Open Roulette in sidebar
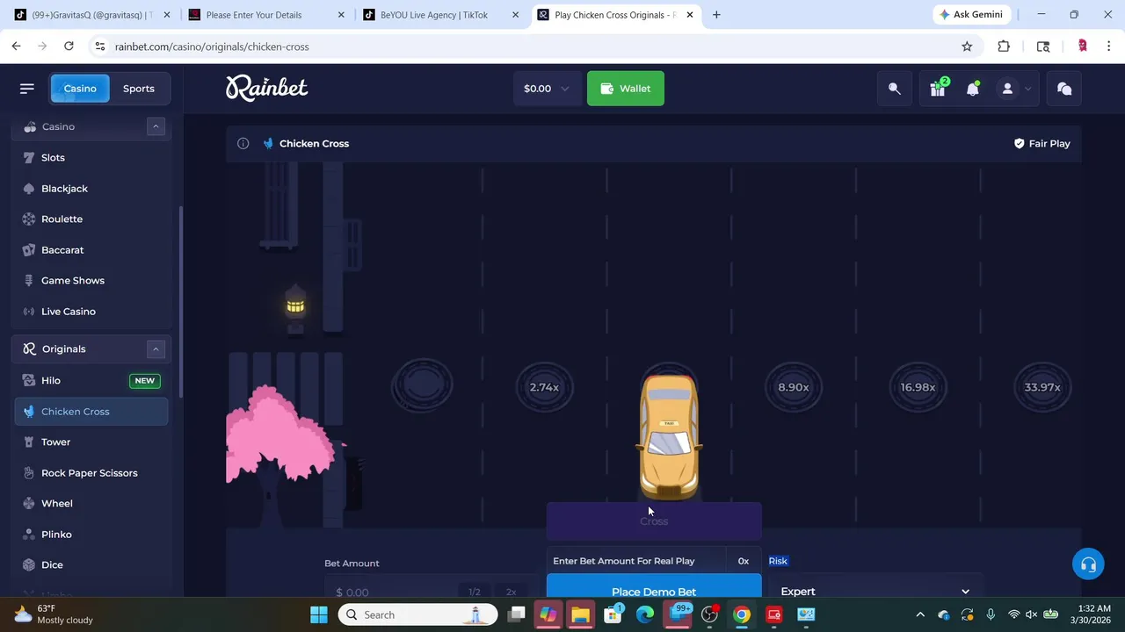The height and width of the screenshot is (632, 1125). [91, 219]
